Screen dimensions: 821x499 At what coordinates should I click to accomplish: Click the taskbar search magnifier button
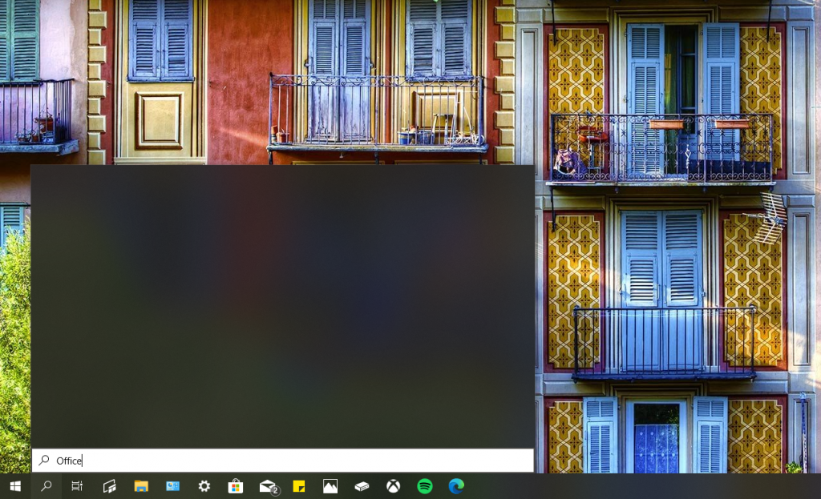46,486
